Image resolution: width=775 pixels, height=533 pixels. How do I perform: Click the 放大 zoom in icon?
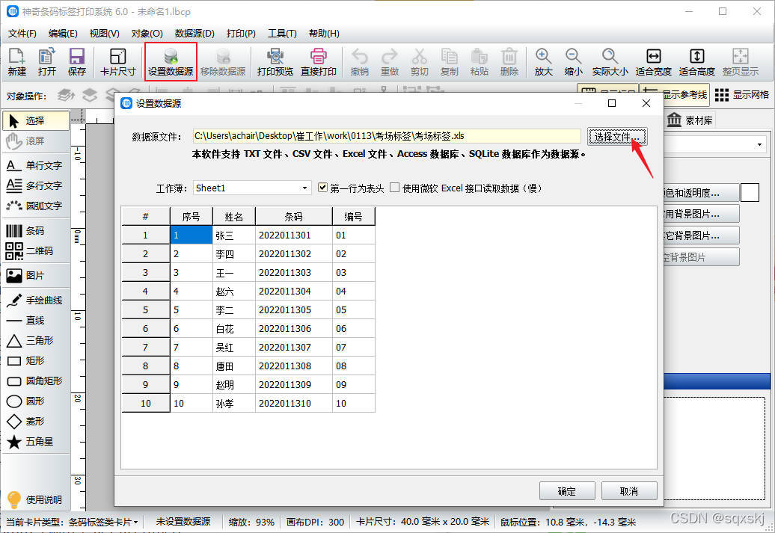(543, 62)
